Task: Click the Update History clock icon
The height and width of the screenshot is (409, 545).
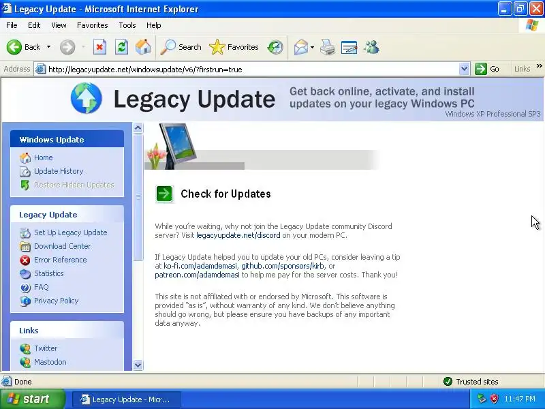Action: tap(25, 172)
